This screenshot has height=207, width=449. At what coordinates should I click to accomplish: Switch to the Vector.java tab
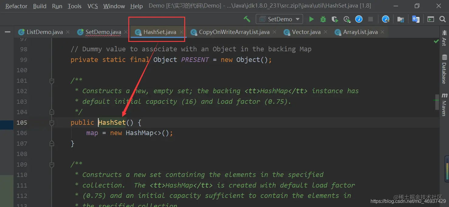click(x=306, y=32)
